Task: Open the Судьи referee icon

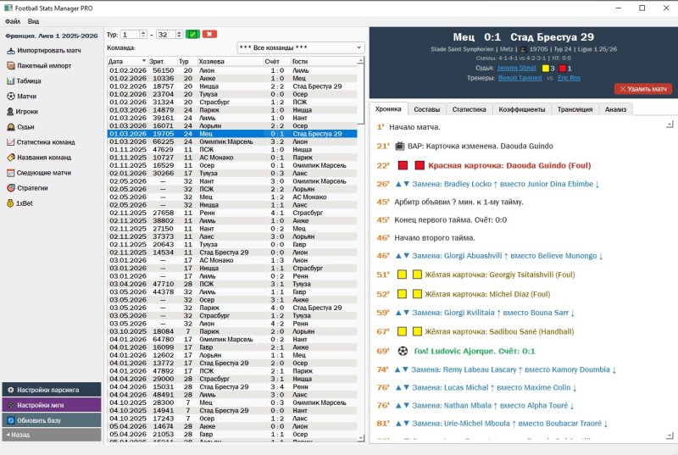Action: click(11, 126)
